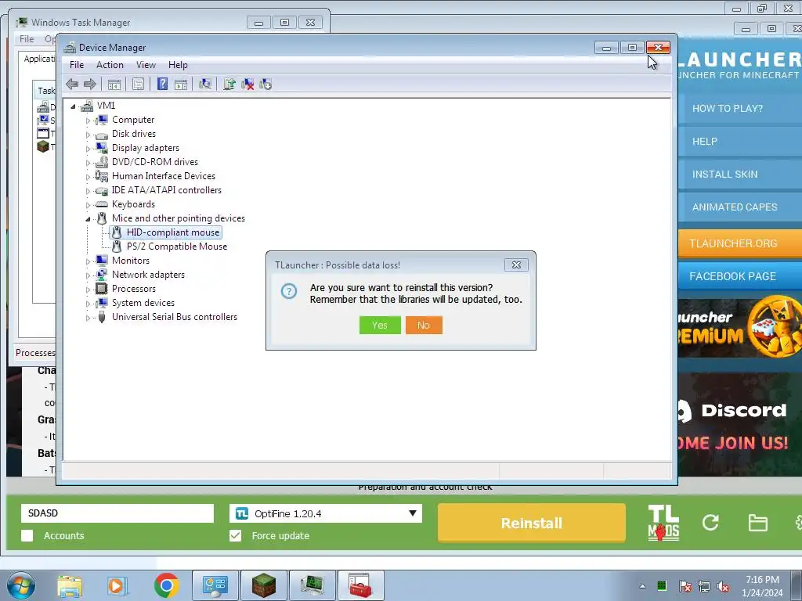This screenshot has width=802, height=601.
Task: Switch to Device Manager toolbox taskbar icon
Action: (360, 585)
